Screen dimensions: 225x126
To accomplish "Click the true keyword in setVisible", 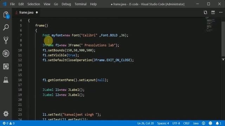I will click(72, 55).
